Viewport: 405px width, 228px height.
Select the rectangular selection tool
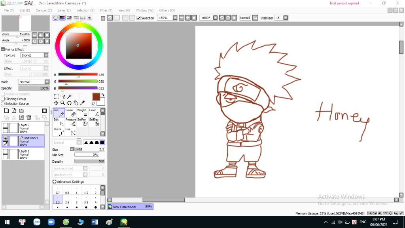56,97
